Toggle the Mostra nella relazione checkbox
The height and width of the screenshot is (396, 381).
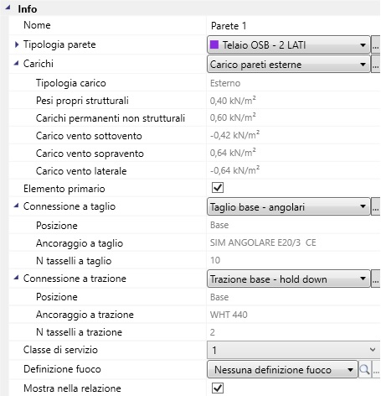[x=218, y=388]
